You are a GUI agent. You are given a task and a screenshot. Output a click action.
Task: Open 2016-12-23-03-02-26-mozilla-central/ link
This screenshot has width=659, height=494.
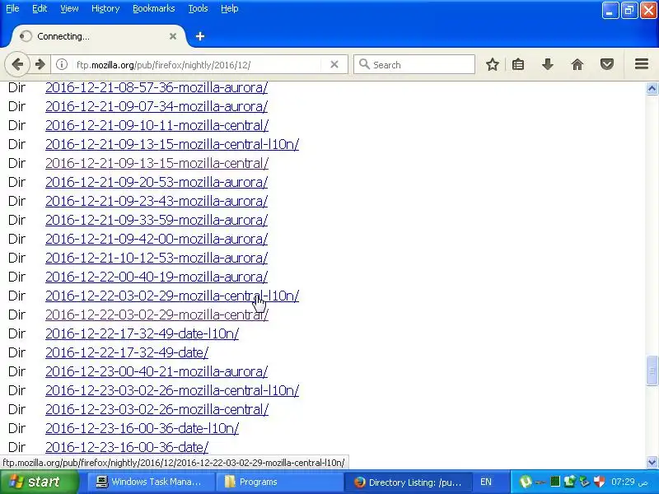click(x=157, y=409)
